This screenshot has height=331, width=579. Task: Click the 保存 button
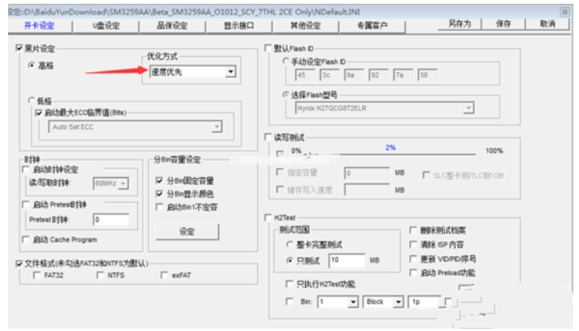(504, 24)
